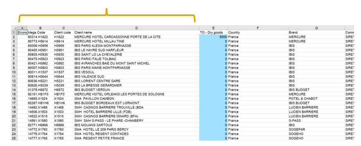Select row 25 header
The height and width of the screenshot is (146, 361).
(14, 138)
